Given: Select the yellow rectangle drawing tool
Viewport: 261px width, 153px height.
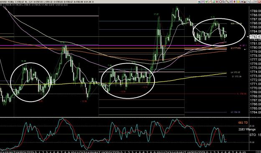Looking at the screenshot, I should pyautogui.click(x=238, y=2).
